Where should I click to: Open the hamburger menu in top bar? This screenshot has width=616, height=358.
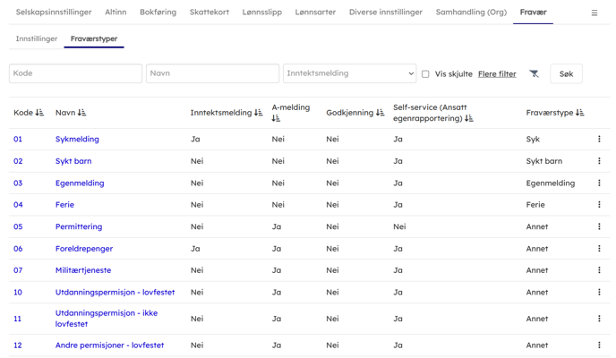coord(594,13)
